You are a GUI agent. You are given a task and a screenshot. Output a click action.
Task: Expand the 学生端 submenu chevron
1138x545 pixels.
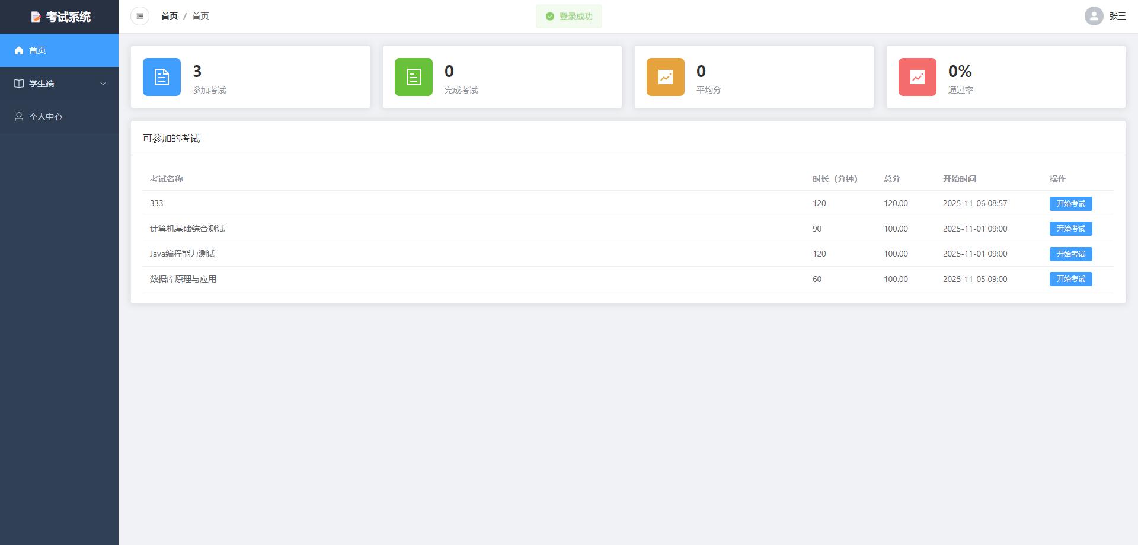tap(103, 84)
